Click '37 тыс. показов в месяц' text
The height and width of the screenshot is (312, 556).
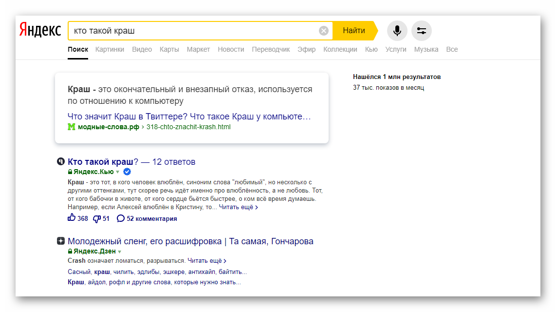[389, 88]
